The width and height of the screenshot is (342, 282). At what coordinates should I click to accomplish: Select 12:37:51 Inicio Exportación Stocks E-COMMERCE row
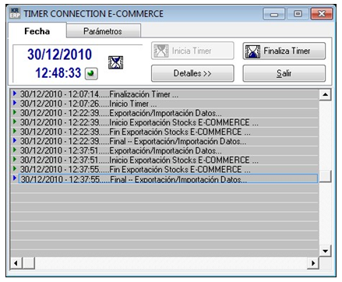tap(164, 160)
